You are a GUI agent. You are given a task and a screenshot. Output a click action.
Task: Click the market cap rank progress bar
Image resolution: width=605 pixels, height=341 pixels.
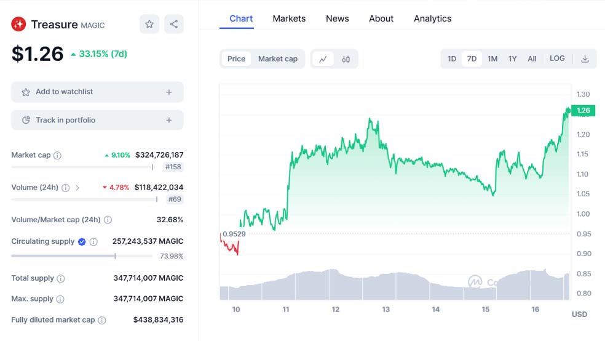pos(82,167)
